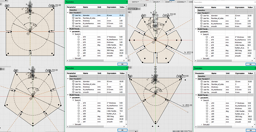
Task: Collapse User Parameters group in the 6-sided dialog
Action: [196, 13]
